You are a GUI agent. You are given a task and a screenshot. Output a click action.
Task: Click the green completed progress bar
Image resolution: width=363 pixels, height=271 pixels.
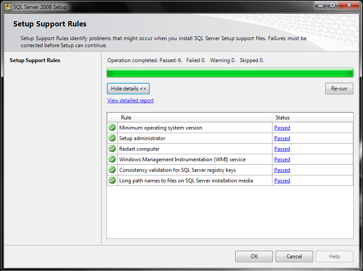pos(230,72)
